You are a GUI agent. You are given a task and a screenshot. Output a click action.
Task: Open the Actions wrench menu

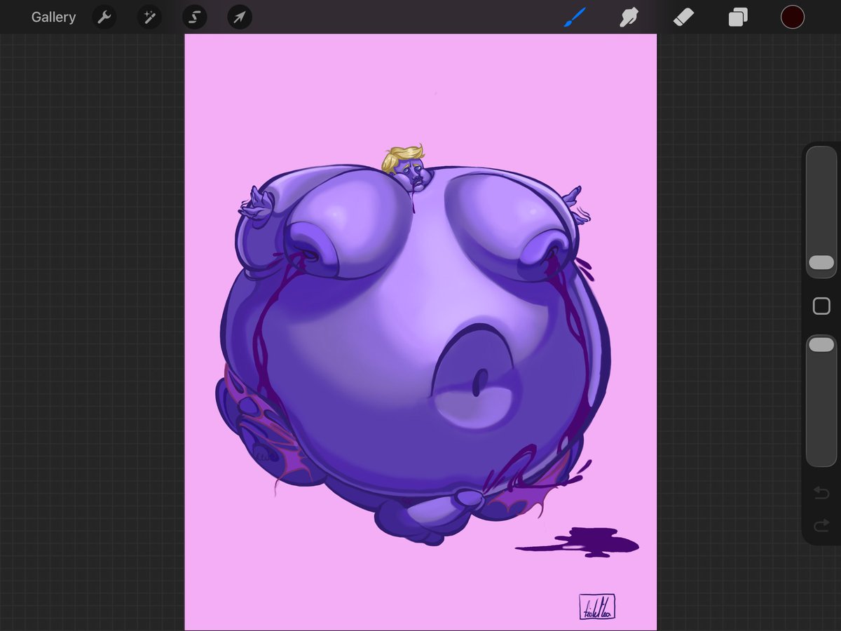(x=104, y=18)
